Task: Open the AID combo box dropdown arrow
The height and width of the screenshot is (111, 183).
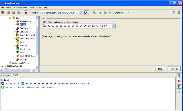Action: click(x=114, y=26)
